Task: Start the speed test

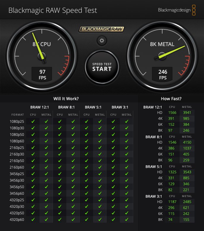Action: (102, 67)
